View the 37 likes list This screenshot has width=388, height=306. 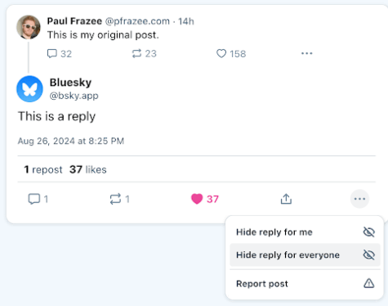(87, 169)
